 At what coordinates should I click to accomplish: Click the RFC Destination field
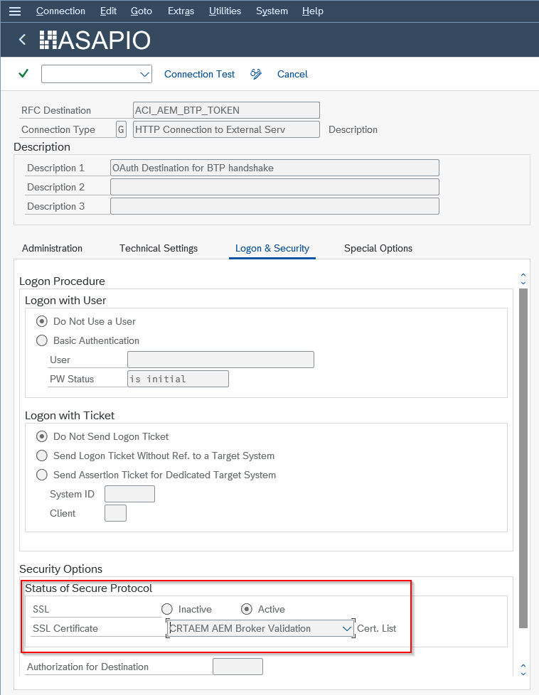226,110
